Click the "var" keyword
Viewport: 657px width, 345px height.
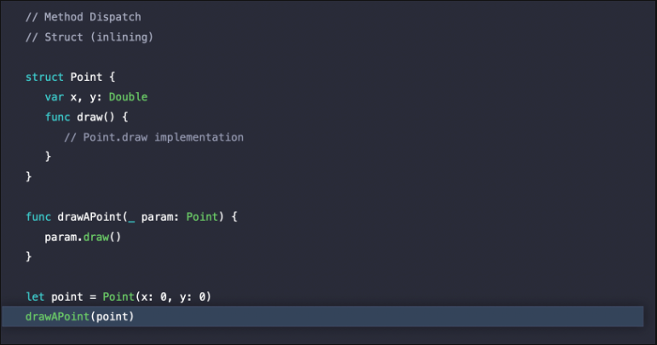click(55, 97)
